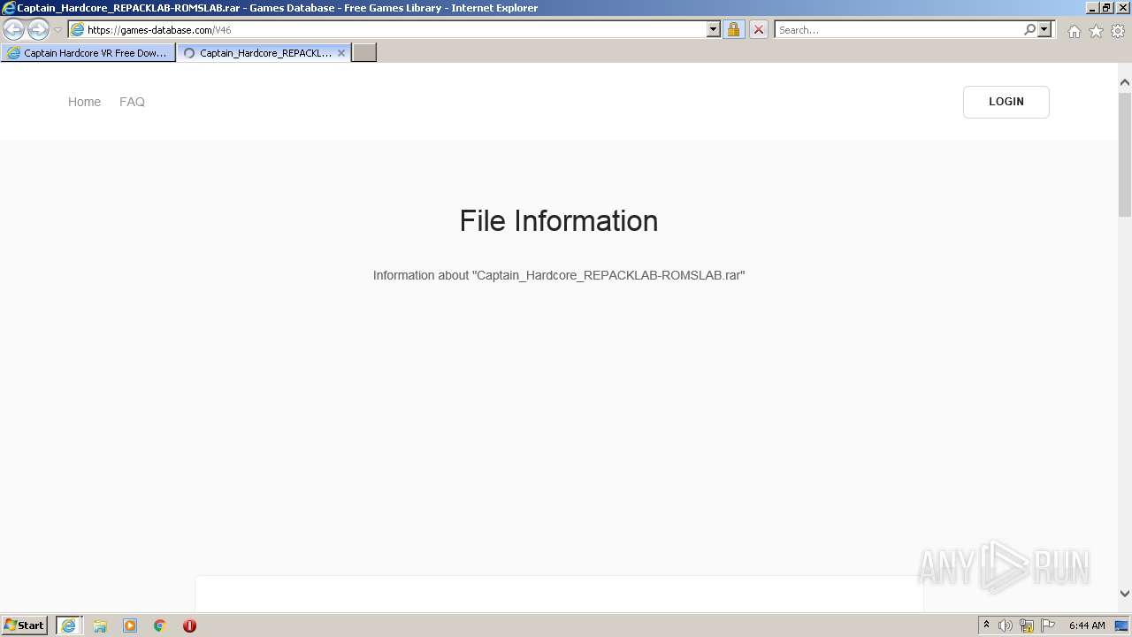Go to the browser Home page icon
Image resolution: width=1132 pixels, height=637 pixels.
[1074, 31]
